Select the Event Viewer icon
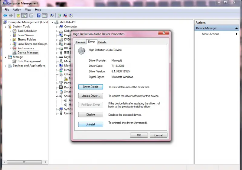The height and width of the screenshot is (170, 242). point(15,35)
